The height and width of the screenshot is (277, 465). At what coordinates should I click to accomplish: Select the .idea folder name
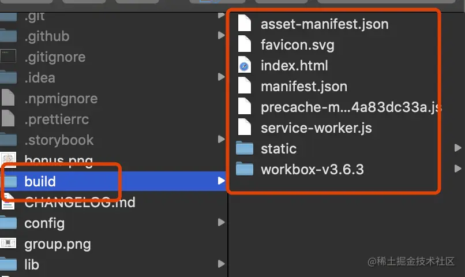click(x=40, y=78)
